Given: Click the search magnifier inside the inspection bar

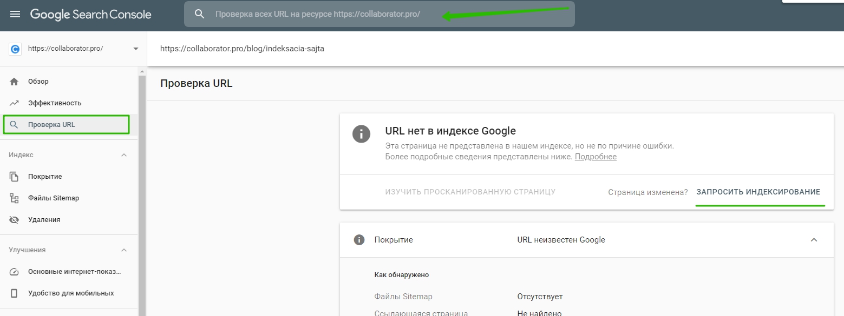Looking at the screenshot, I should click(x=200, y=14).
